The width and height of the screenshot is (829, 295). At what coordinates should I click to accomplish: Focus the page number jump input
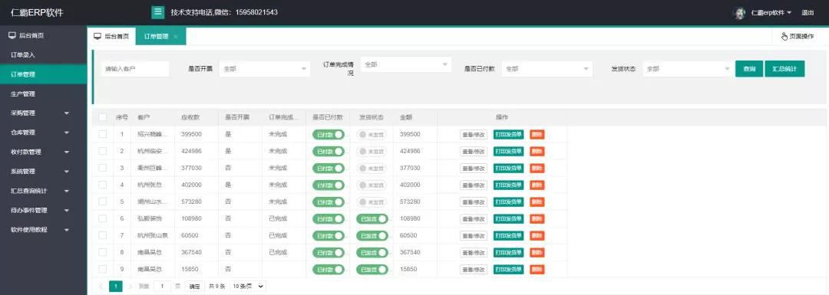tap(162, 286)
